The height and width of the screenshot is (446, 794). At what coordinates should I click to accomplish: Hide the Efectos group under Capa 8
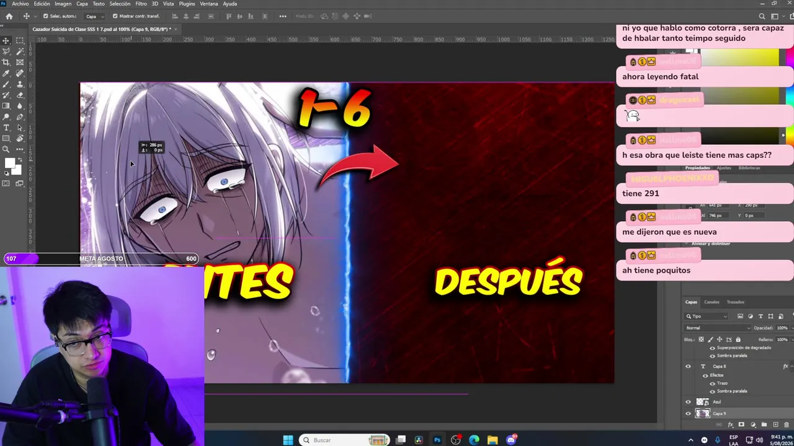705,375
